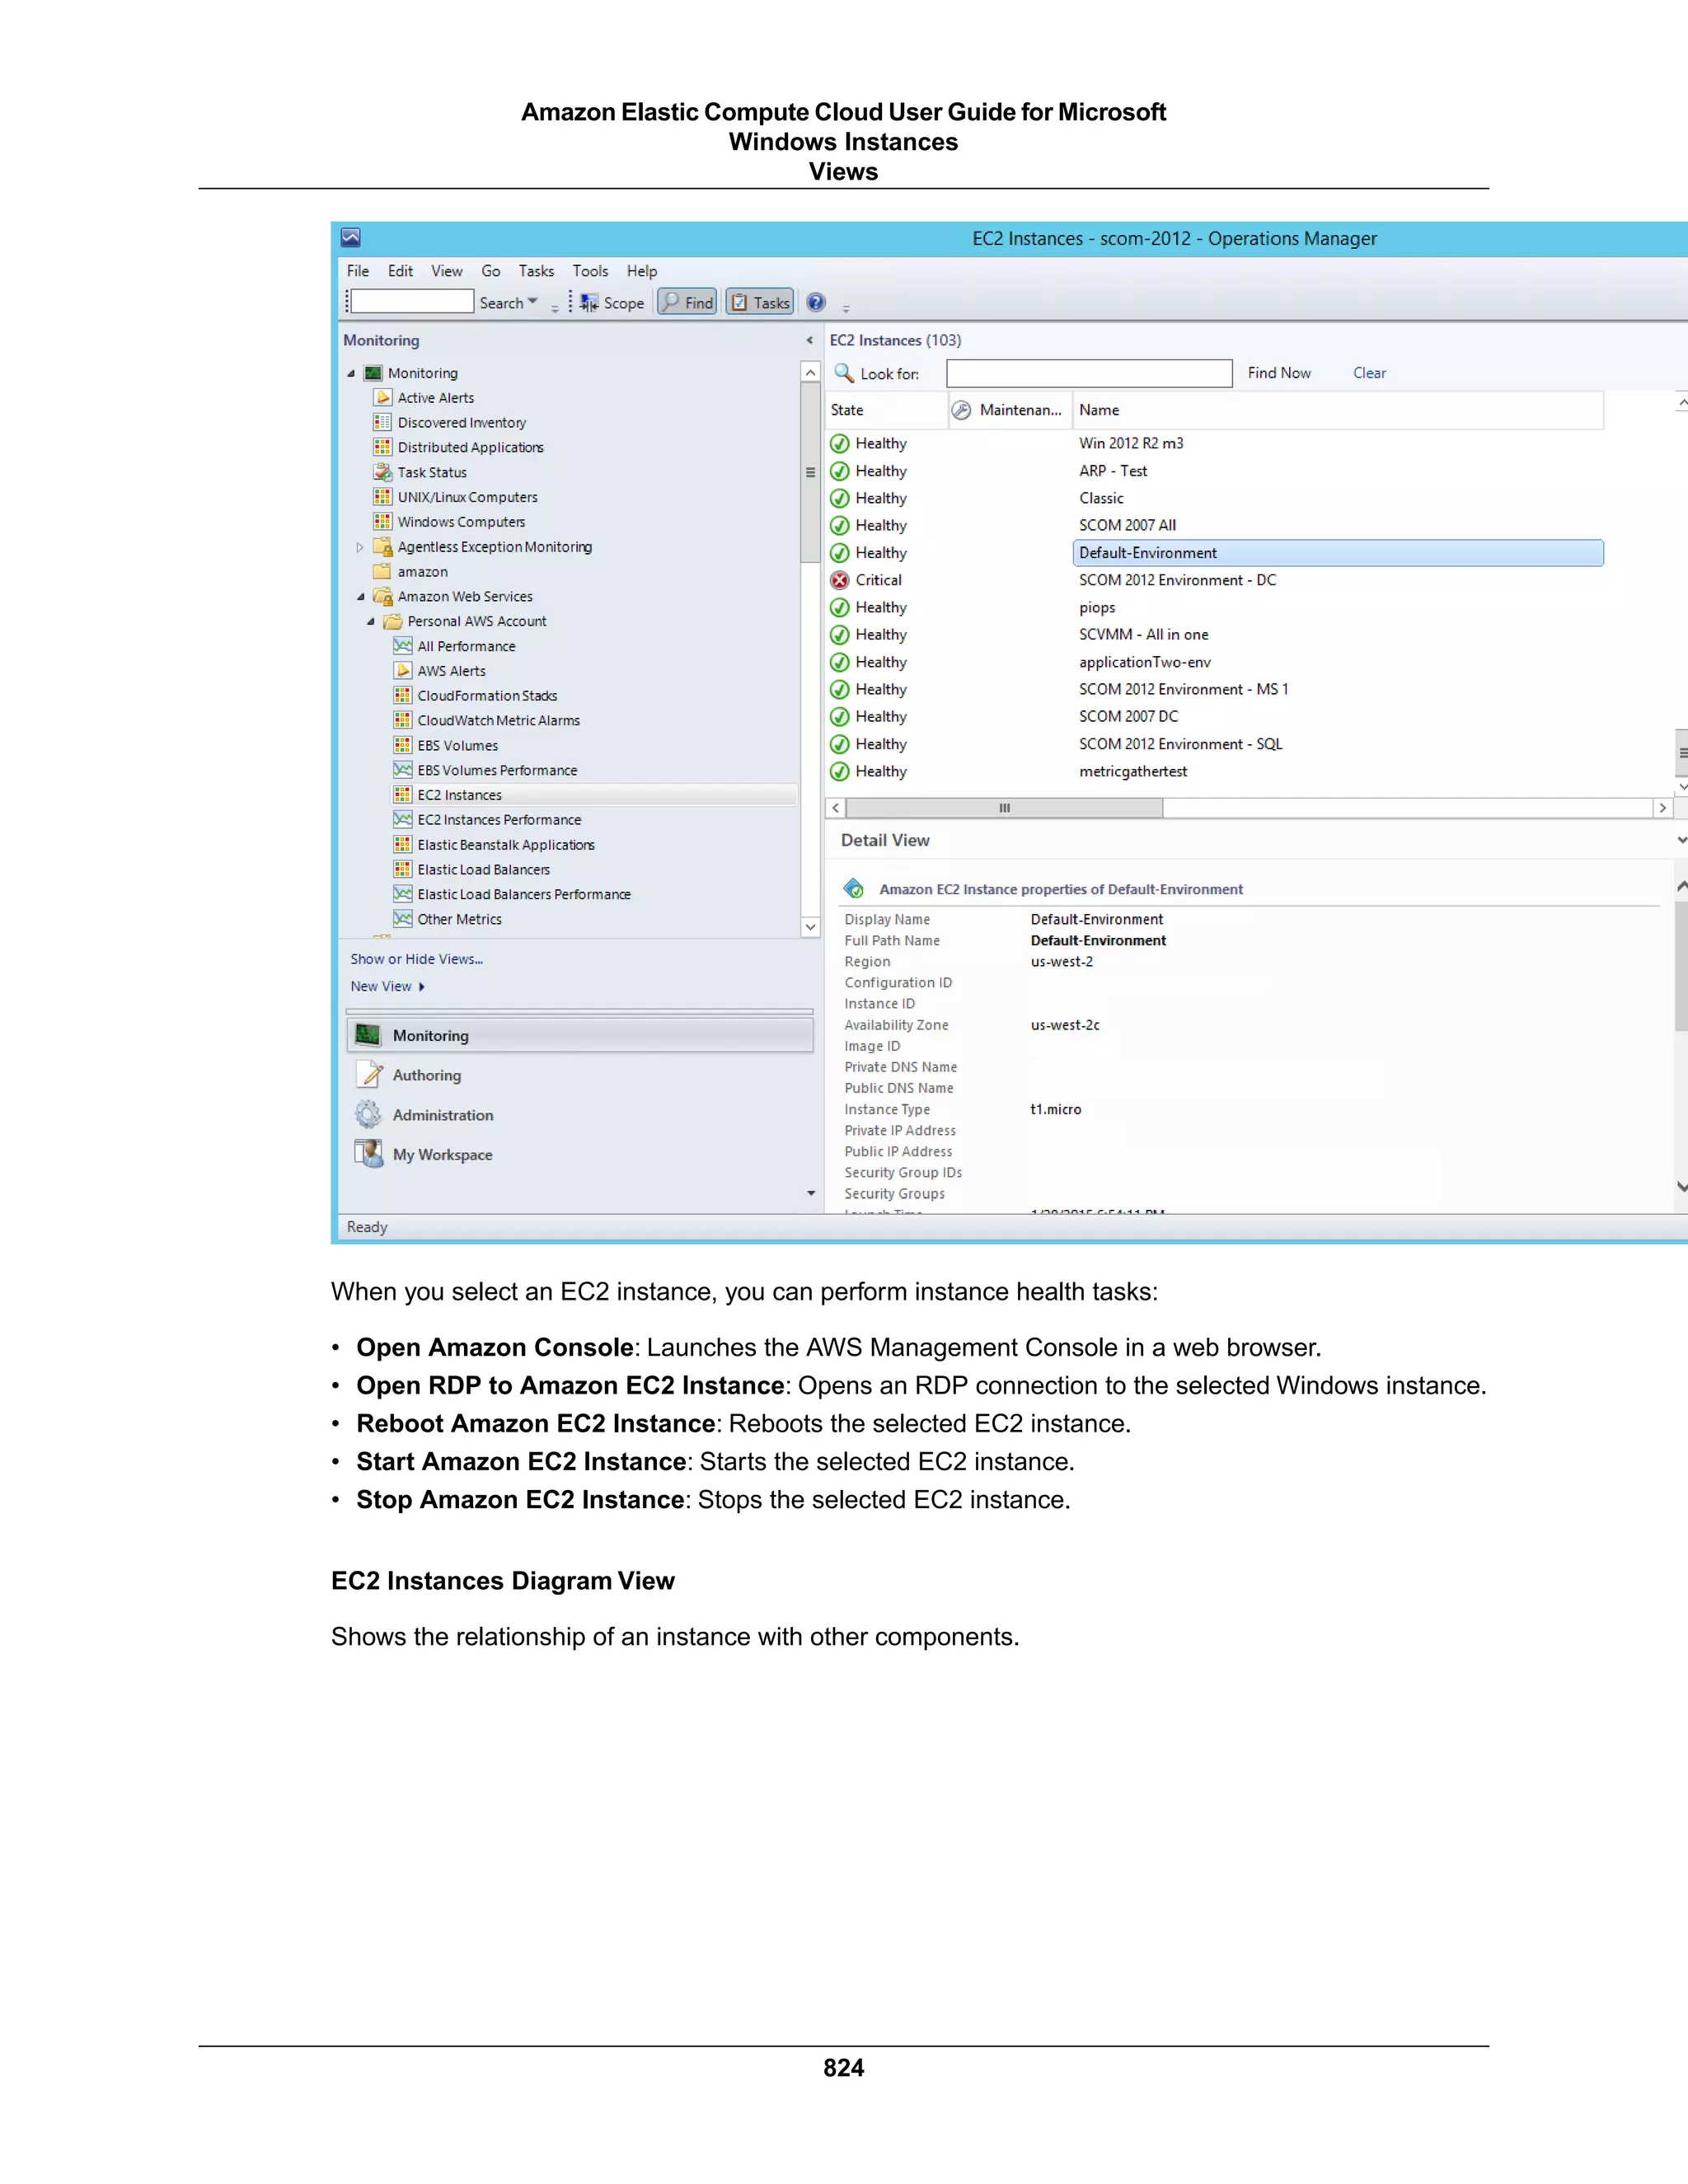Sort by Name column header
The width and height of the screenshot is (1688, 2184).
coord(1338,410)
